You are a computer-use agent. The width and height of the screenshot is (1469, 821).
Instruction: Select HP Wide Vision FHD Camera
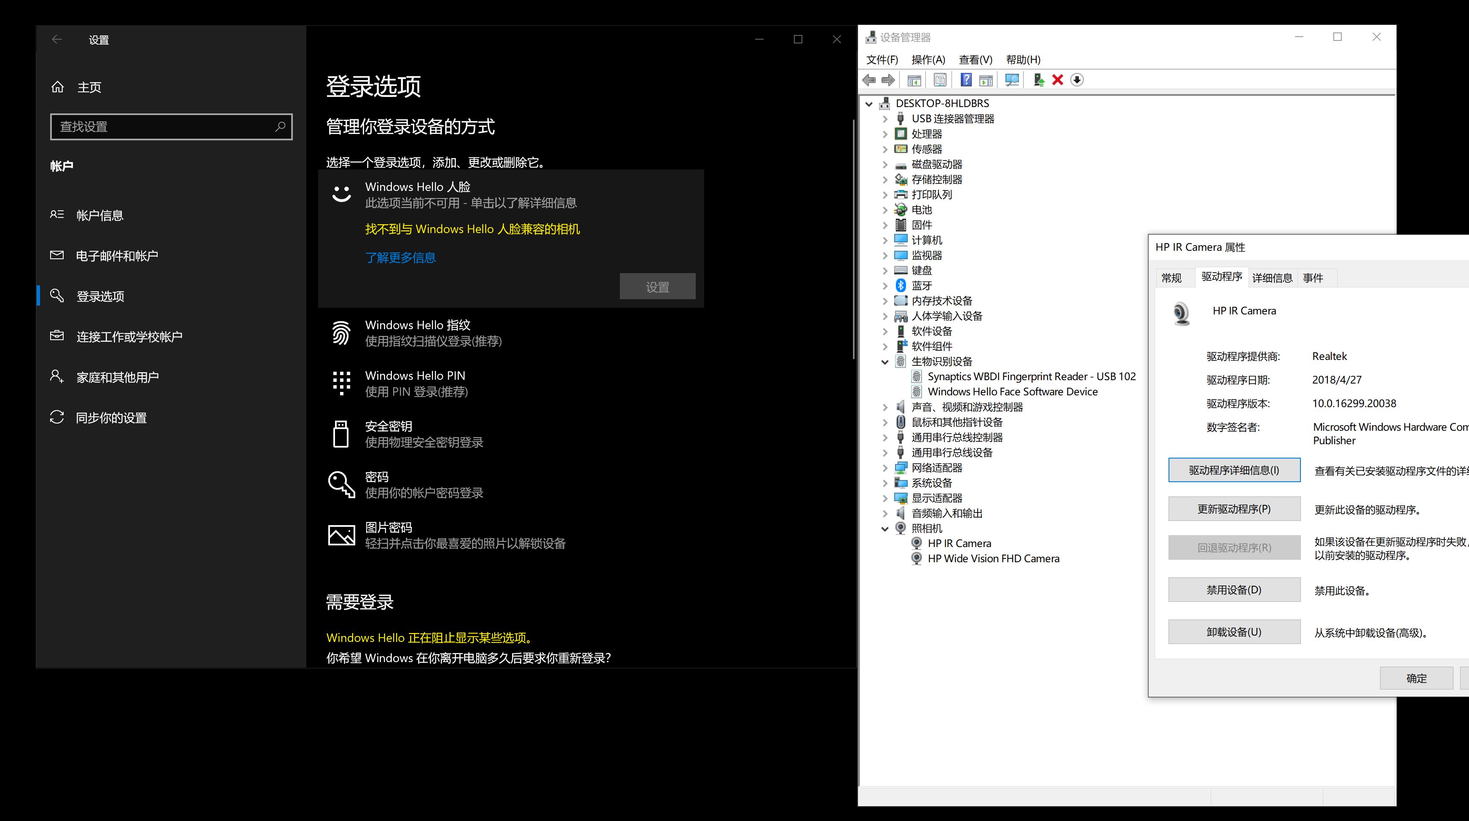click(x=993, y=558)
